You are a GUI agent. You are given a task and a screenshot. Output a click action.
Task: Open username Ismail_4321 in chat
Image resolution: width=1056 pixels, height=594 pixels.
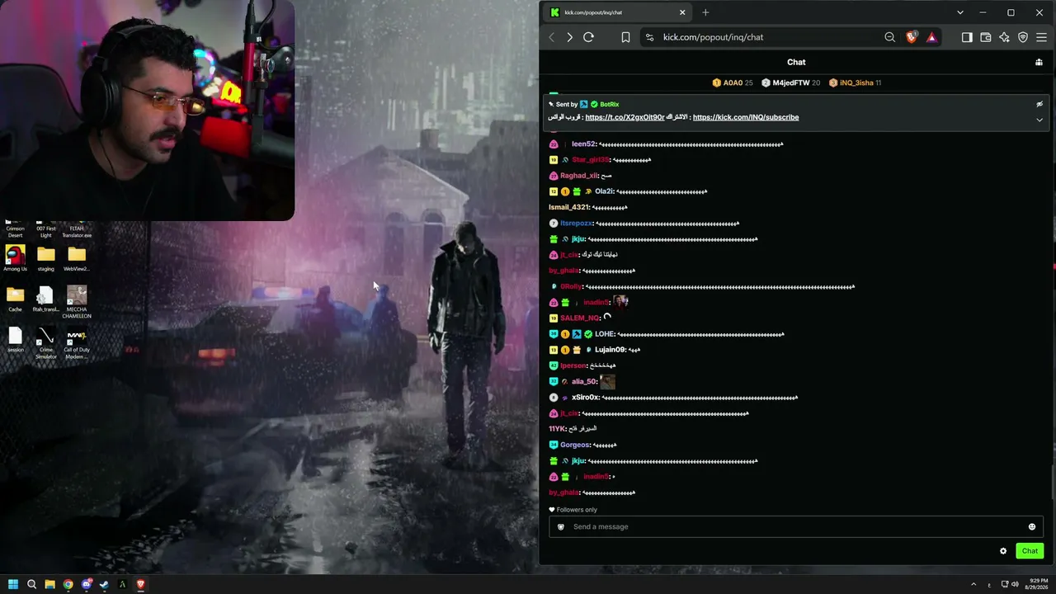pyautogui.click(x=569, y=207)
